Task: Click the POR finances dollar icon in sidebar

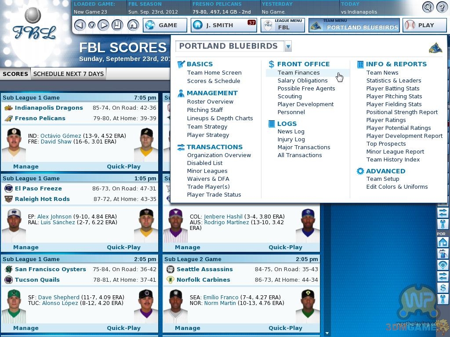Action: (x=443, y=288)
